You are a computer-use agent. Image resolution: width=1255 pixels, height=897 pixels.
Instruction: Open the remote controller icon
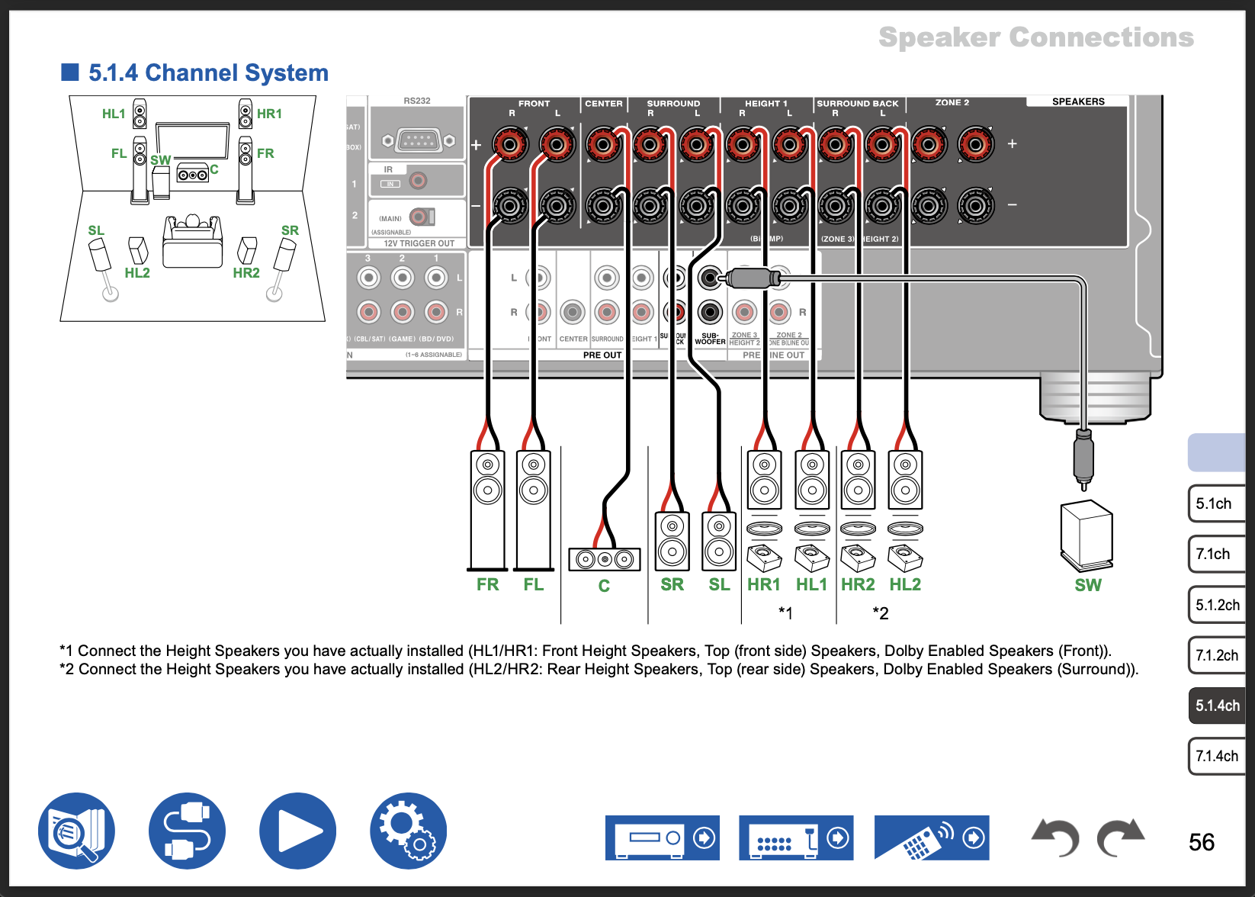pos(931,838)
